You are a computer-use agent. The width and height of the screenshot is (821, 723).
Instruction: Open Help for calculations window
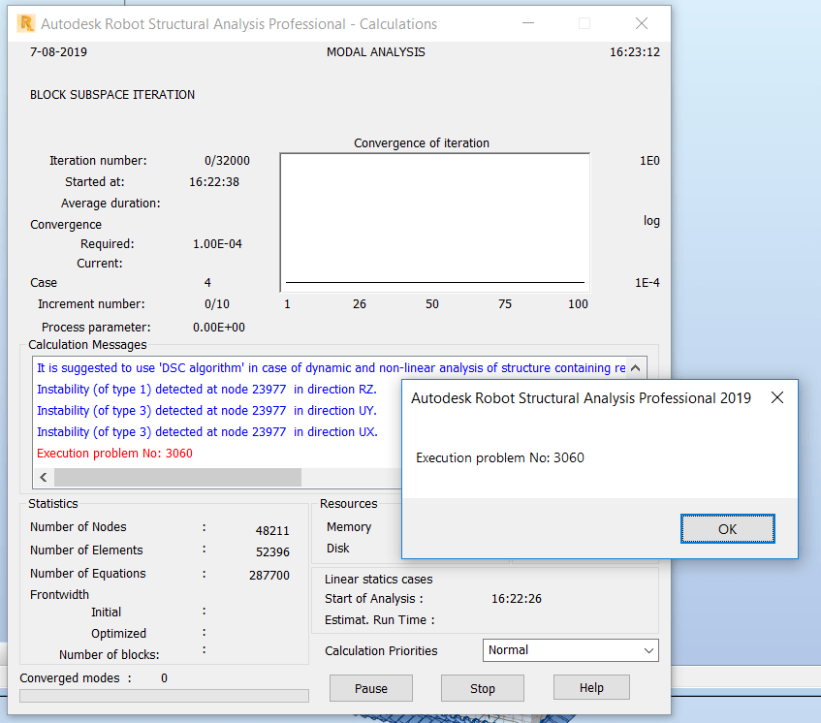pyautogui.click(x=591, y=687)
